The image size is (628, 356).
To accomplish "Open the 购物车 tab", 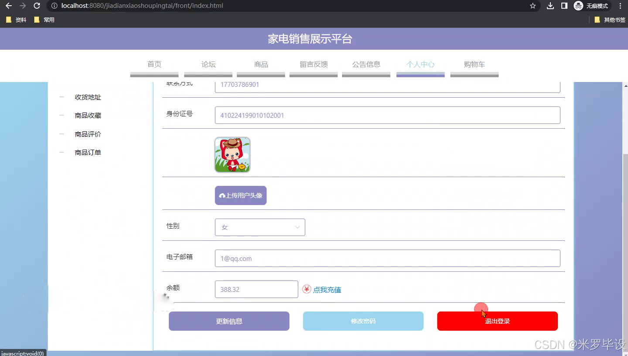I will click(x=474, y=64).
